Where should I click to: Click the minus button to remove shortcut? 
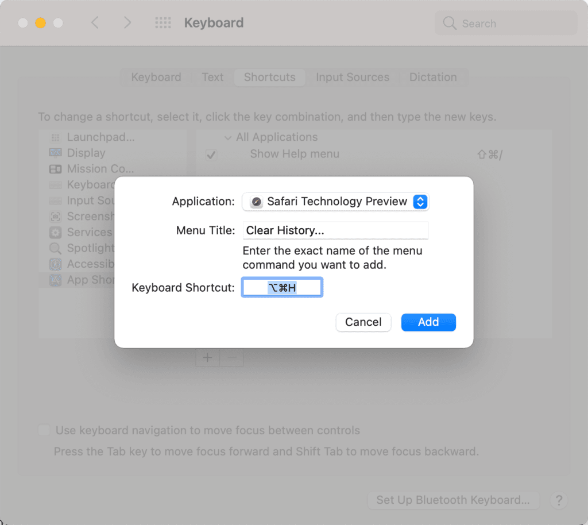[x=232, y=358]
